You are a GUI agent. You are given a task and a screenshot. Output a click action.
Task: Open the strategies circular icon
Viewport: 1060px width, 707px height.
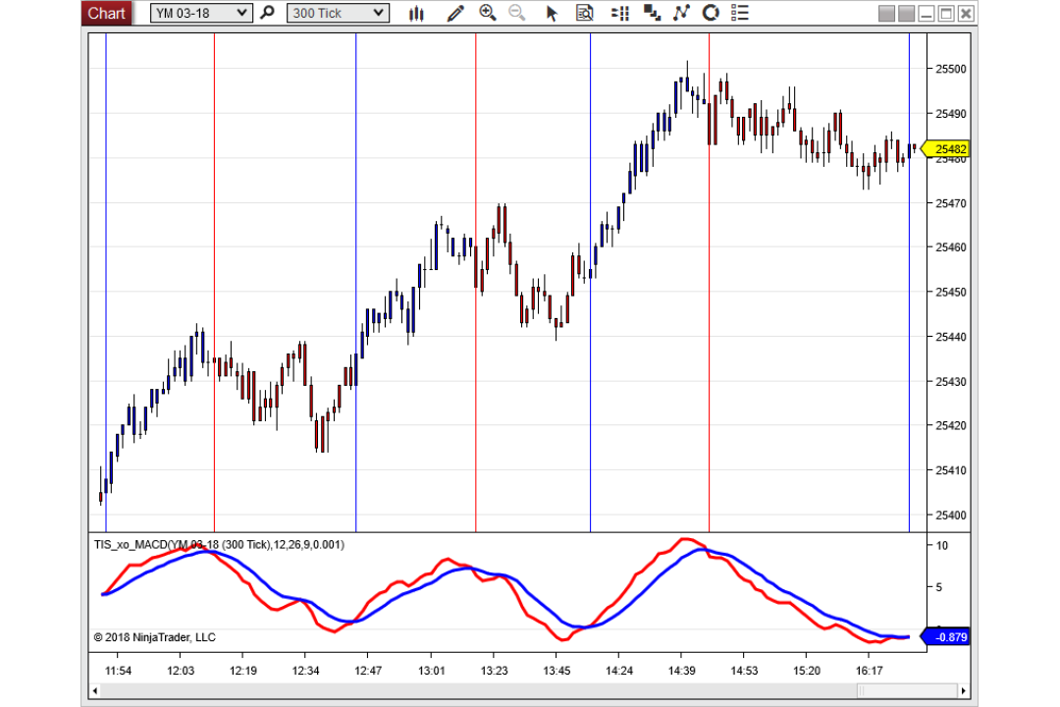pyautogui.click(x=711, y=13)
